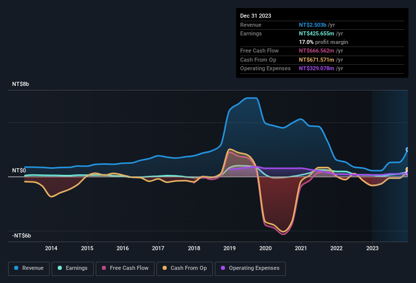Click the NT$425.655m earnings value

[317, 33]
